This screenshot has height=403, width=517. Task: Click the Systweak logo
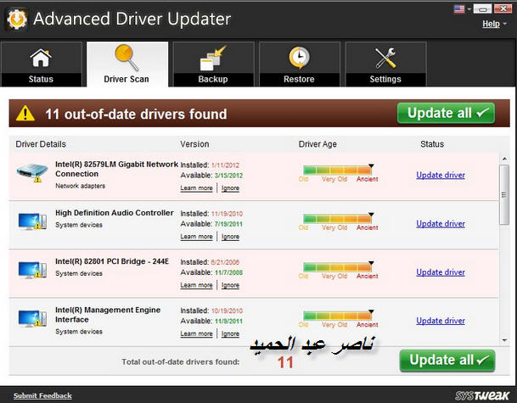(x=482, y=395)
